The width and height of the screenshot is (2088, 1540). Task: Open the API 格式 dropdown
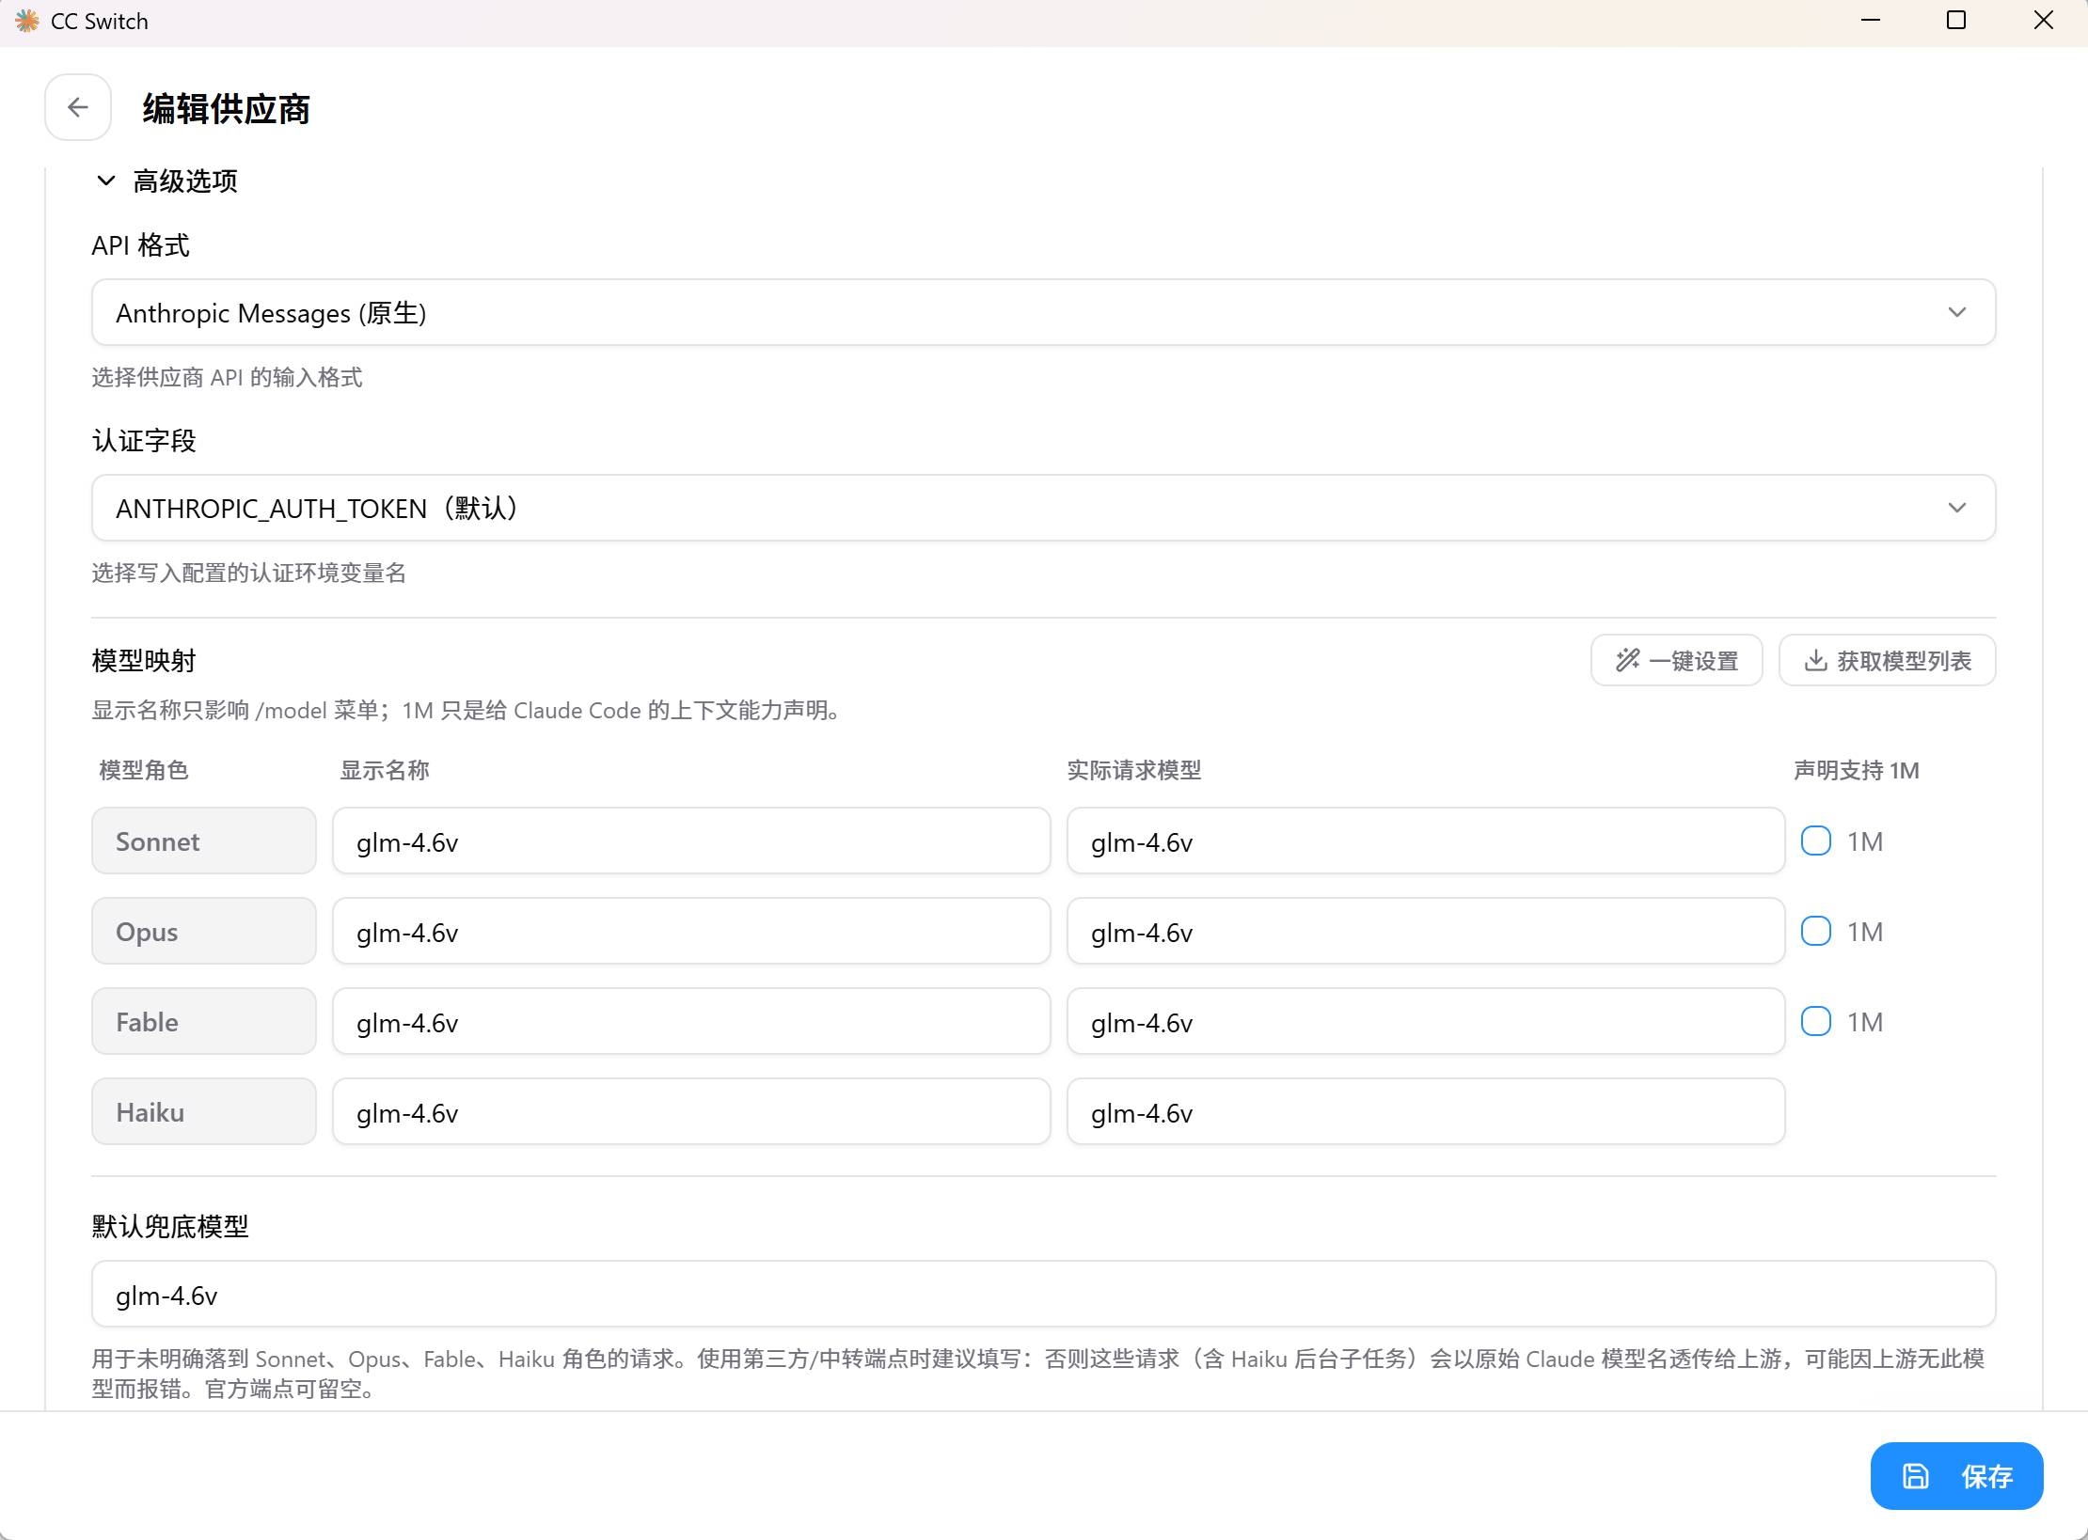point(1043,312)
